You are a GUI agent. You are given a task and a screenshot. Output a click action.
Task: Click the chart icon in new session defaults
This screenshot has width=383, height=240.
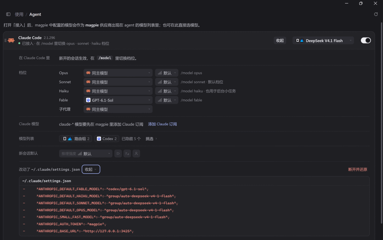[127, 154]
